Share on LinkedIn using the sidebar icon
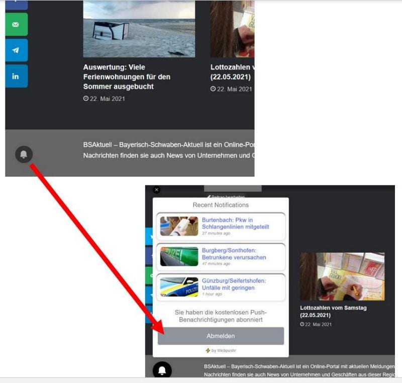The width and height of the screenshot is (402, 383). click(17, 76)
